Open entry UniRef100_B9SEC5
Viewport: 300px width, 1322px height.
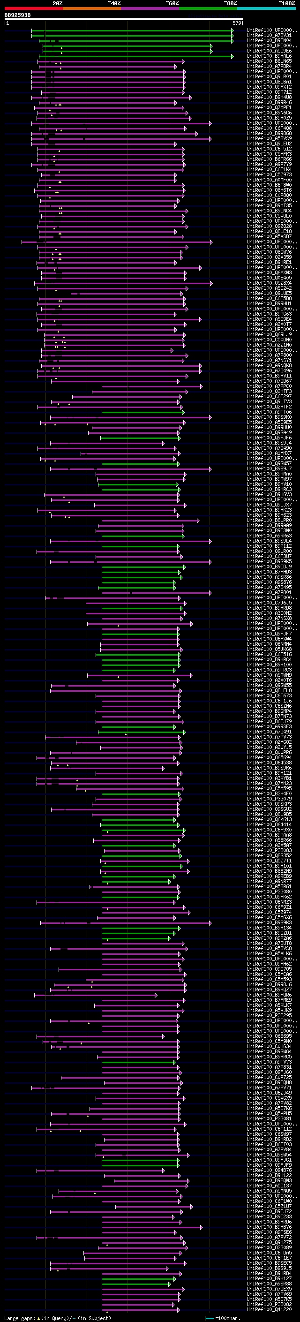(x=269, y=1263)
